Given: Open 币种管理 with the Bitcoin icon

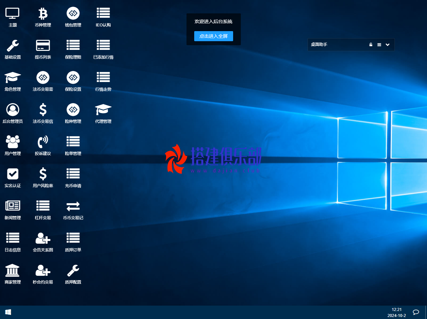Looking at the screenshot, I should 43,17.
